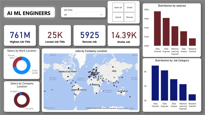Click the small blue CA donut segment

(x=20, y=94)
